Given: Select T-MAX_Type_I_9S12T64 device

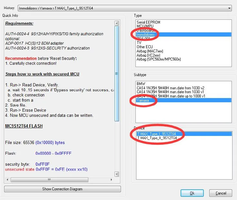Looking at the screenshot, I should 184,134.
